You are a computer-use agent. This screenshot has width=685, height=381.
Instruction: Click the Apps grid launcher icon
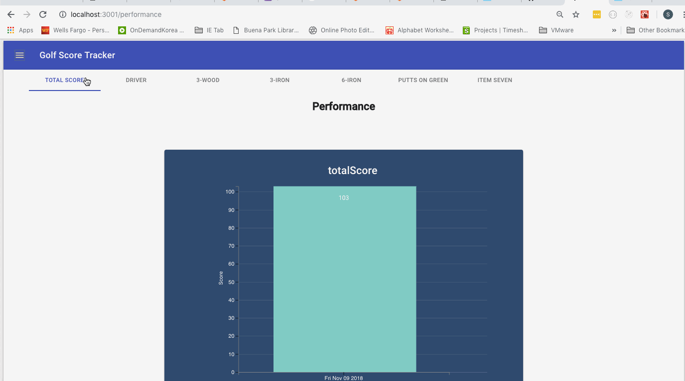coord(10,30)
